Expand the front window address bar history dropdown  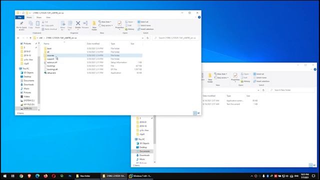(x=142, y=38)
